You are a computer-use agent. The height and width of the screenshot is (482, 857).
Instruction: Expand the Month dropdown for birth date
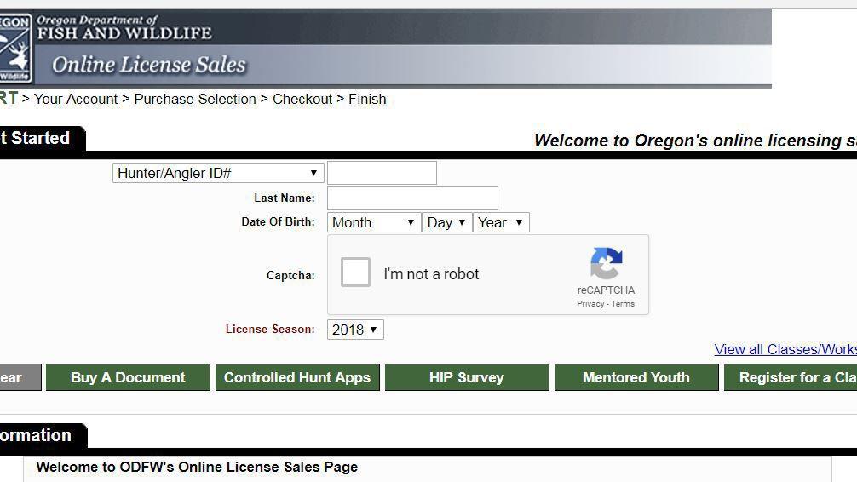[x=373, y=222]
